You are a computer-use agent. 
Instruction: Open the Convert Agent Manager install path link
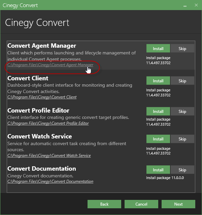(x=50, y=65)
